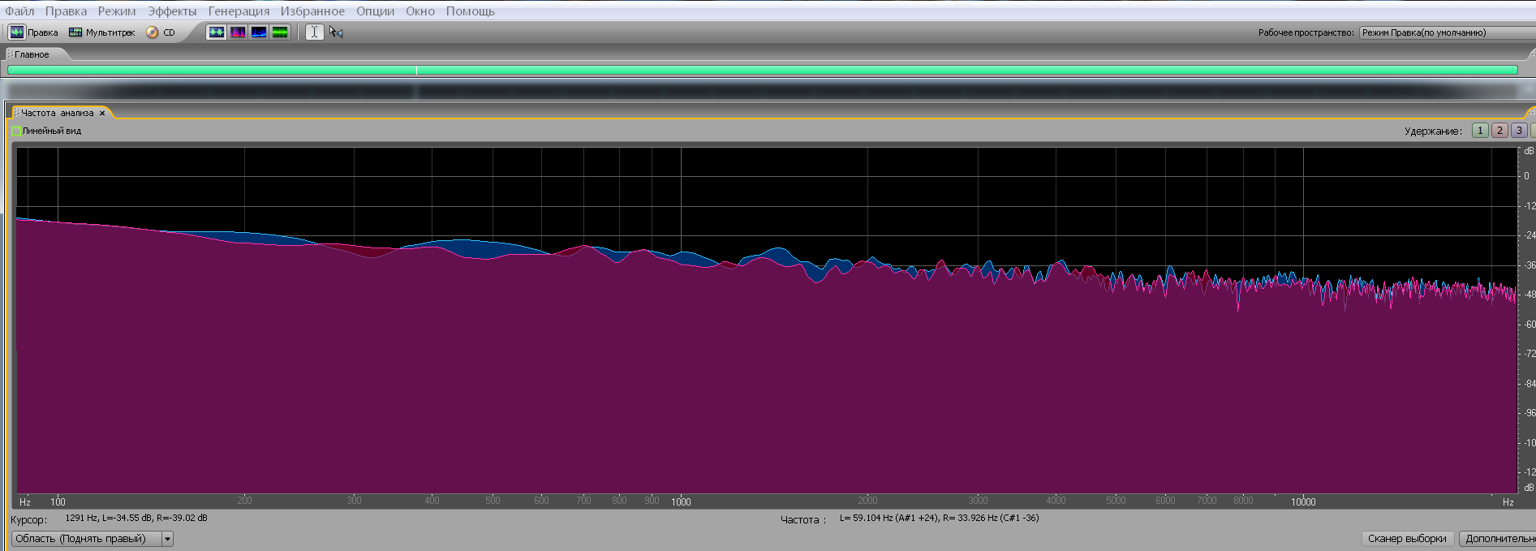
Task: Select the spectral pan display icon
Action: [259, 32]
